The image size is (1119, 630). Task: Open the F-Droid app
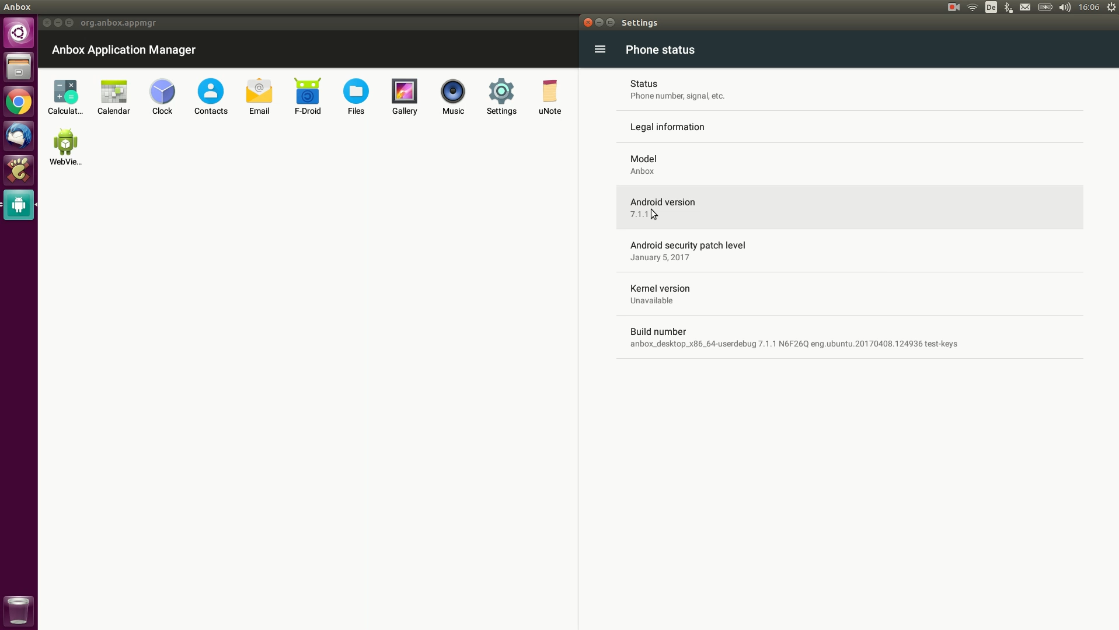(308, 97)
